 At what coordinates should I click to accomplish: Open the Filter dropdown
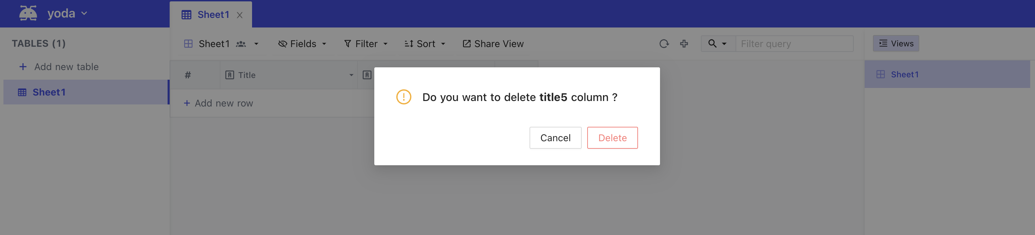[x=366, y=44]
